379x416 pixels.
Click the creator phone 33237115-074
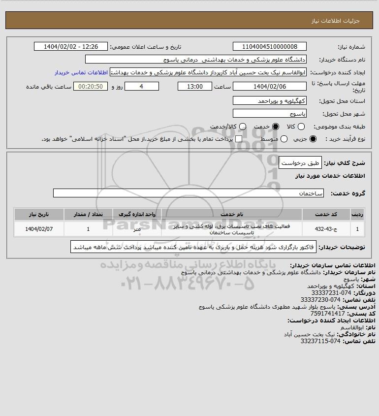320,341
